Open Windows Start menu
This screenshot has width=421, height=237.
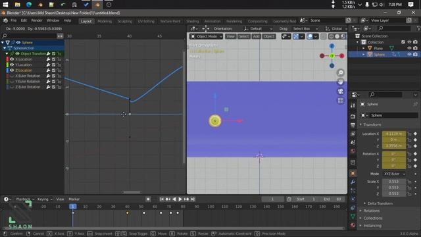pos(5,5)
